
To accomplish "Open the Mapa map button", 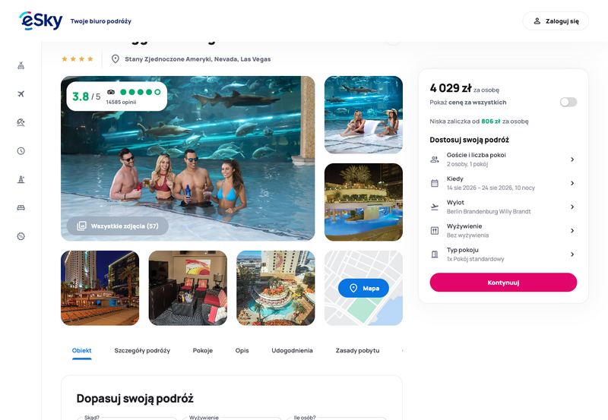I will [363, 288].
